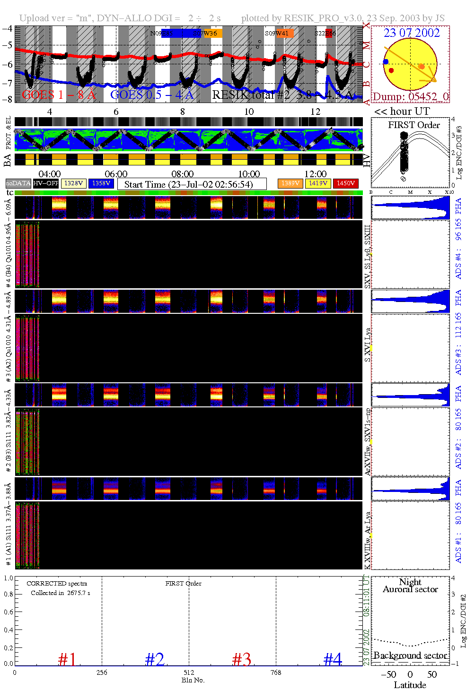Pick the red 1450V color swatch
This screenshot has width=475, height=698.
345,183
